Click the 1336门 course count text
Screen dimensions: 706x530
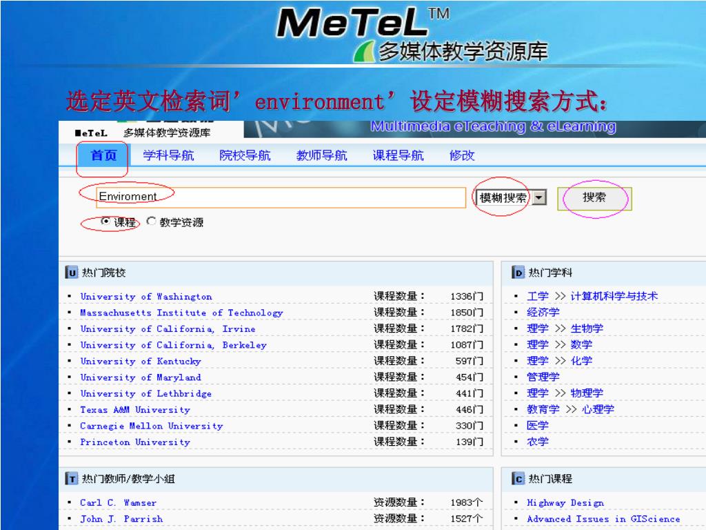click(x=467, y=297)
